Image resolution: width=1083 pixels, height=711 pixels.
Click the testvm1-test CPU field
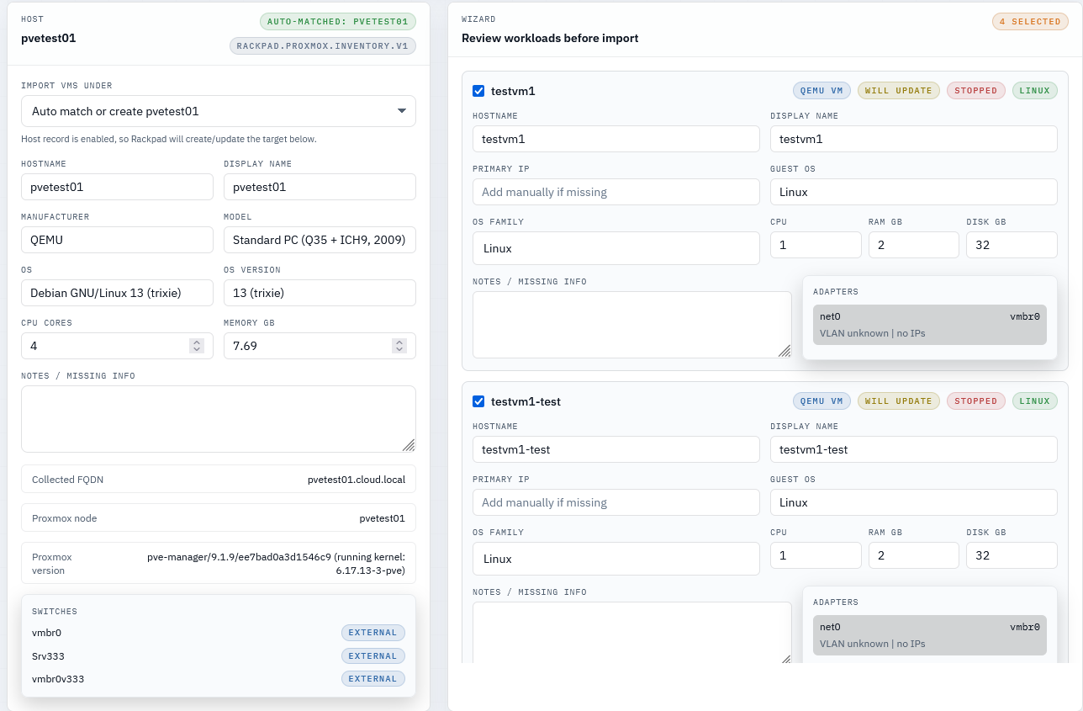click(816, 555)
